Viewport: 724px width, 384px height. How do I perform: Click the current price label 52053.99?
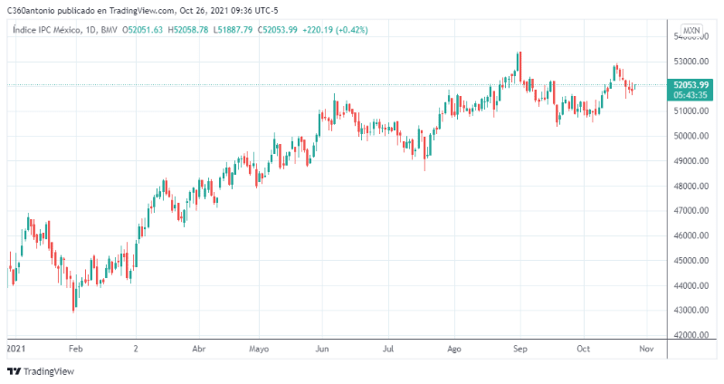pos(691,83)
